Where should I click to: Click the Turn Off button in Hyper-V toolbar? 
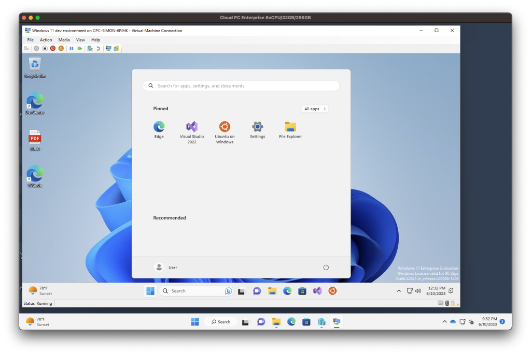45,48
